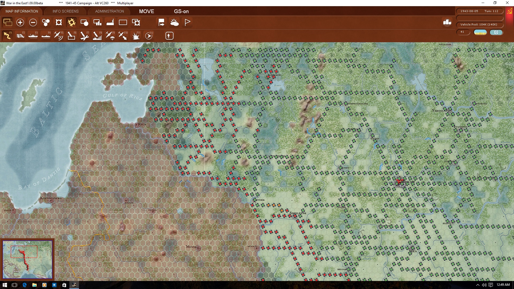This screenshot has width=514, height=289.
Task: Click the four-cornered ring icon left of the gear
Action: click(x=59, y=22)
